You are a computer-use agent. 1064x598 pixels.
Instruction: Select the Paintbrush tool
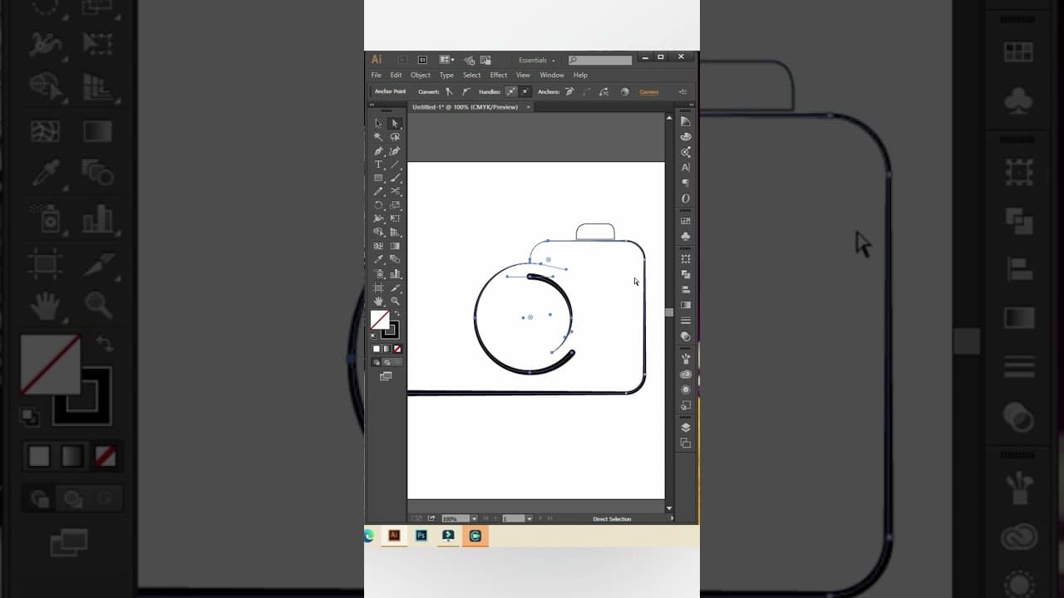tap(395, 178)
